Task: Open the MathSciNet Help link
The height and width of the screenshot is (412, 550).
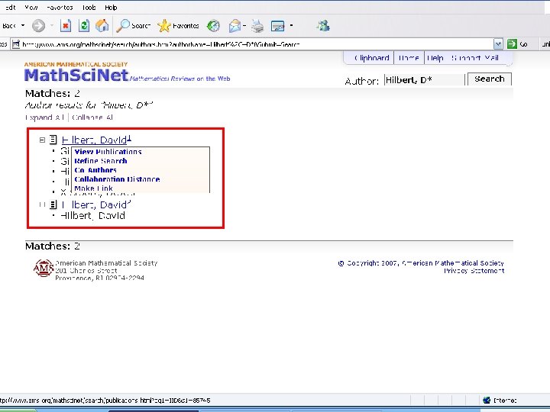Action: tap(435, 58)
